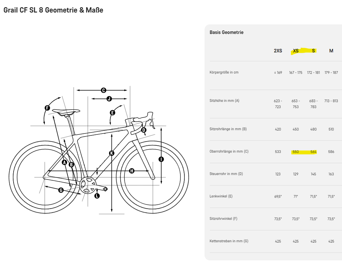Click the highlighted 564 top tube value
Image resolution: width=342 pixels, height=263 pixels.
coord(313,152)
